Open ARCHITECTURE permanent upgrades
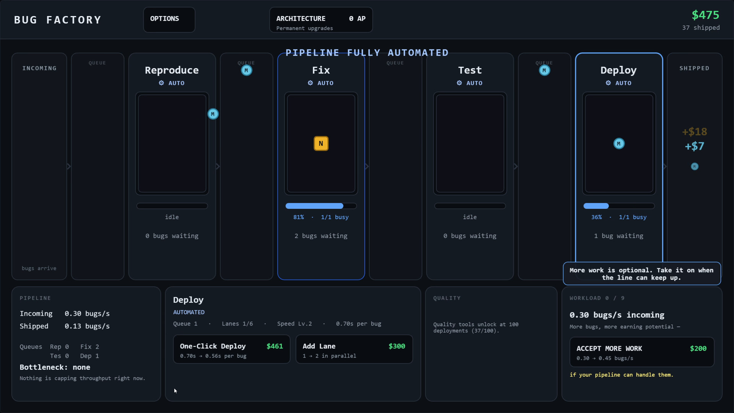Viewport: 734px width, 413px height. pos(321,20)
